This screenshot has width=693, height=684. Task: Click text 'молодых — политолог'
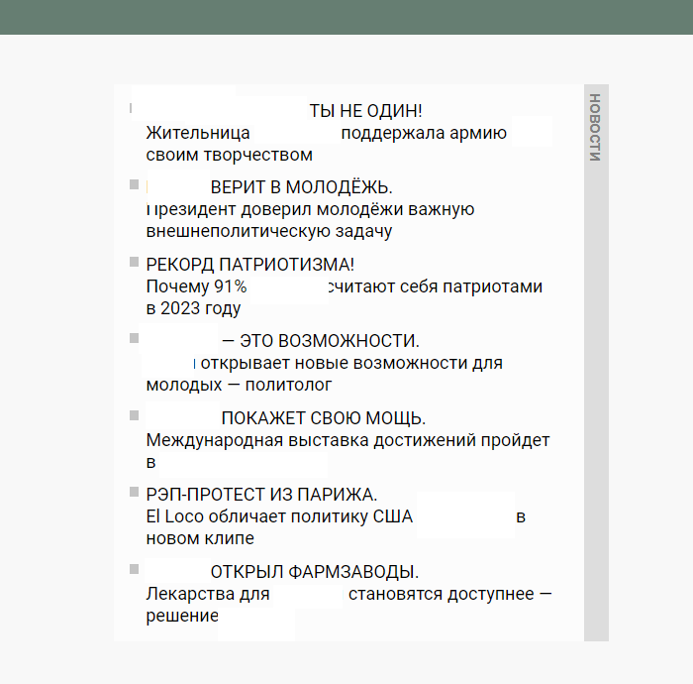click(240, 385)
